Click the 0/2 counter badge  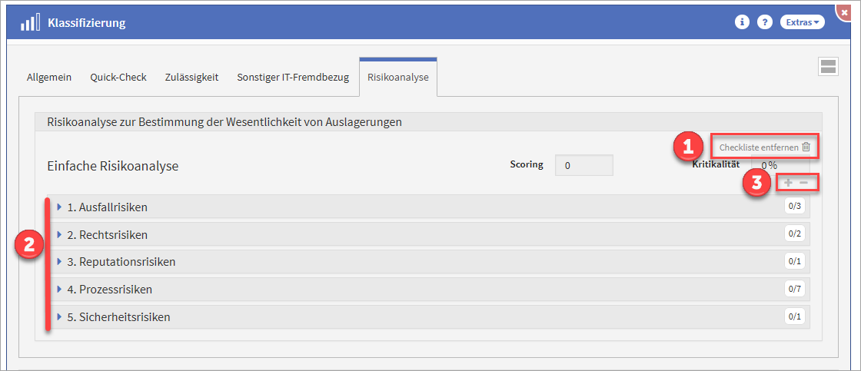[795, 234]
